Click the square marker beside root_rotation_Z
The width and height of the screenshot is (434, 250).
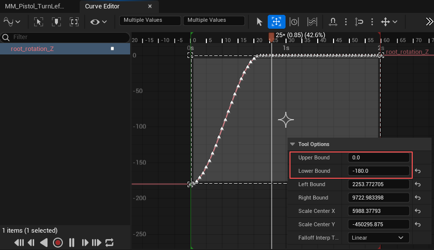coord(112,49)
